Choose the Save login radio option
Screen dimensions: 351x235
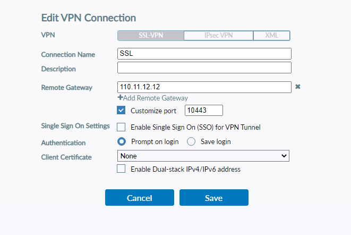192,141
